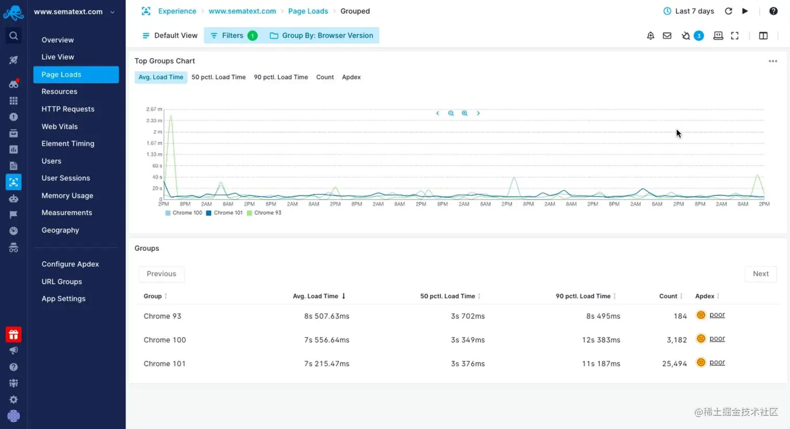Viewport: 790px width, 429px height.
Task: Click the Previous pagination button
Action: (x=161, y=274)
